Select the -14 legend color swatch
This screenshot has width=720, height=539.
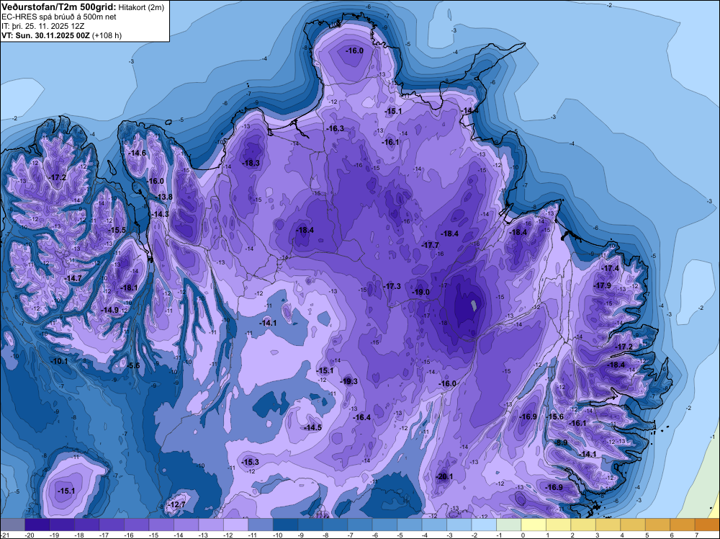point(186,525)
